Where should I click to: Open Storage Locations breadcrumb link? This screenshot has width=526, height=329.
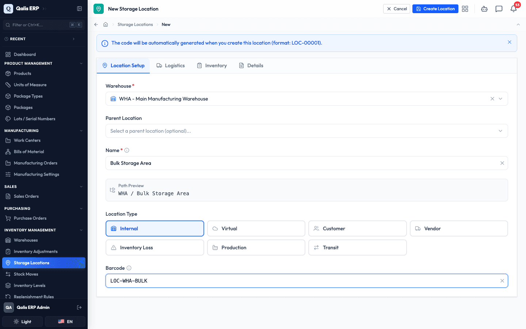click(x=135, y=24)
